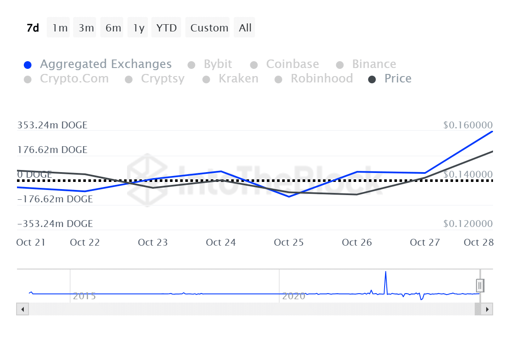Viewport: 510px width, 340px height.
Task: Click the Cryptsy legend dot icon
Action: pyautogui.click(x=128, y=79)
